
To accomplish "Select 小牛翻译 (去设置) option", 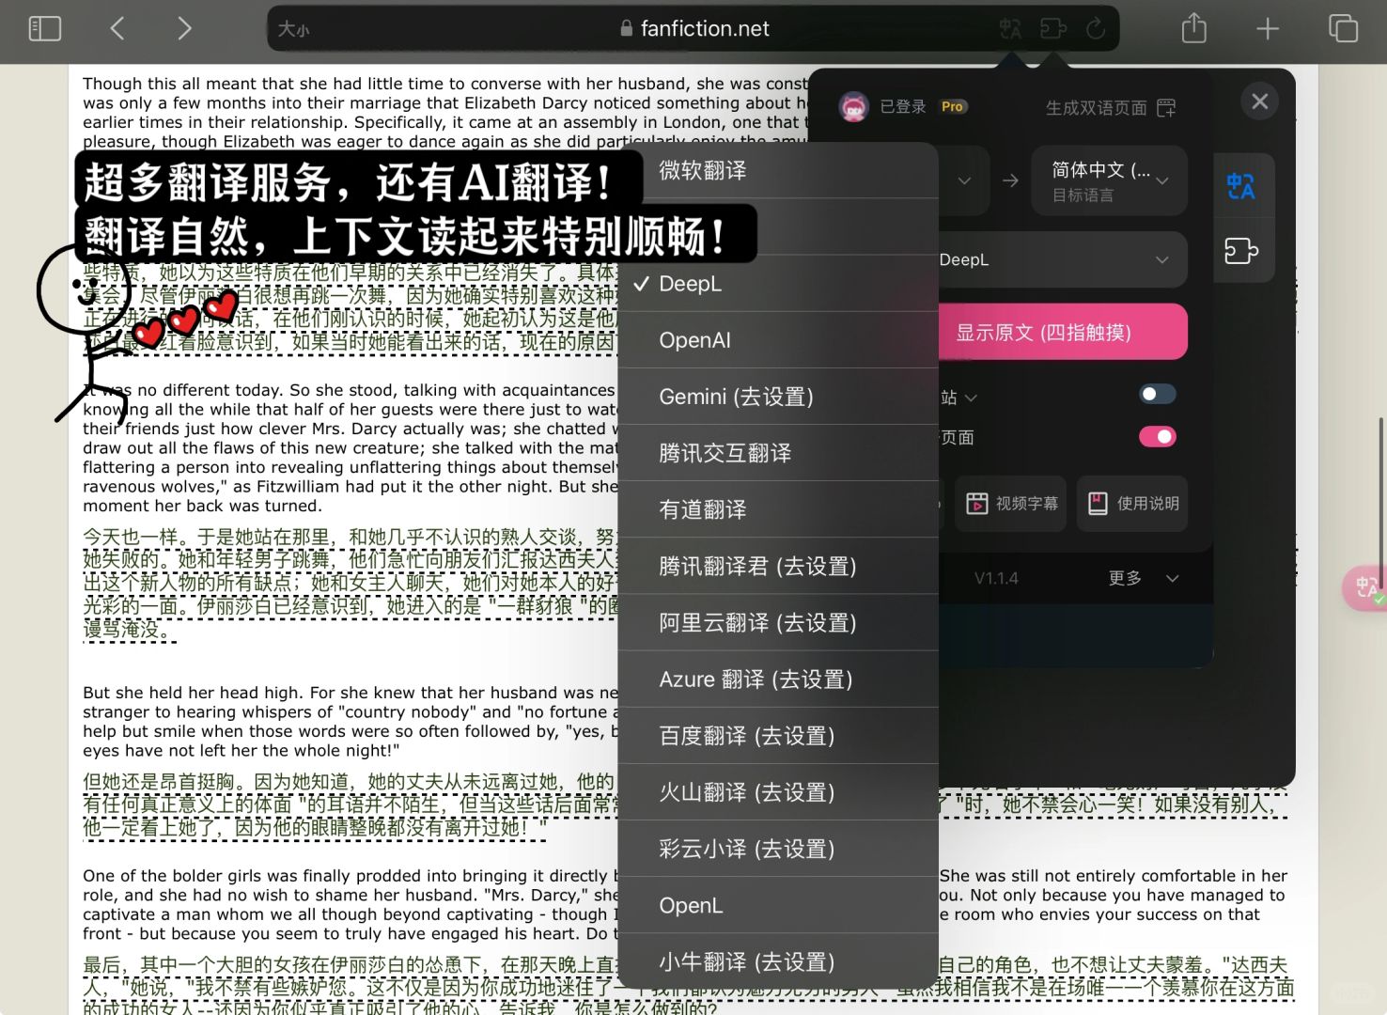I will 778,961.
